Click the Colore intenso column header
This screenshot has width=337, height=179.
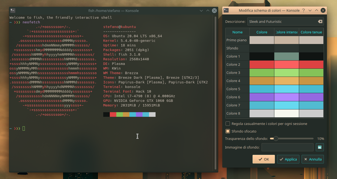287,32
